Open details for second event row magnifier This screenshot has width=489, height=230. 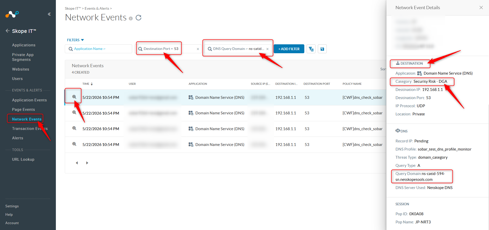[74, 112]
